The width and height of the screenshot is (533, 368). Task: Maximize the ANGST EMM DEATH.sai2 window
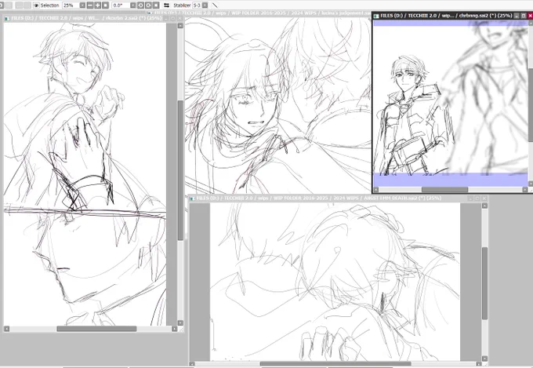coord(477,199)
